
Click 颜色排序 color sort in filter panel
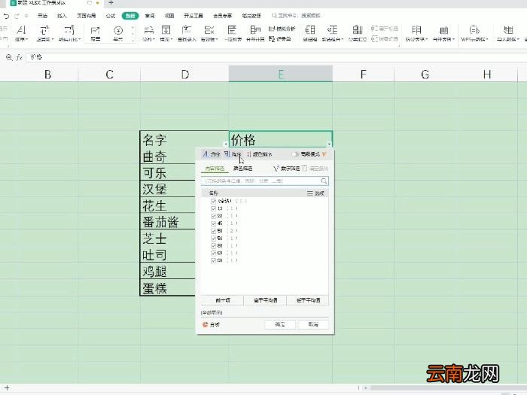click(x=260, y=154)
